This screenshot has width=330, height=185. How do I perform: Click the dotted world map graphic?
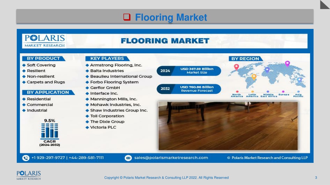pyautogui.click(x=267, y=75)
